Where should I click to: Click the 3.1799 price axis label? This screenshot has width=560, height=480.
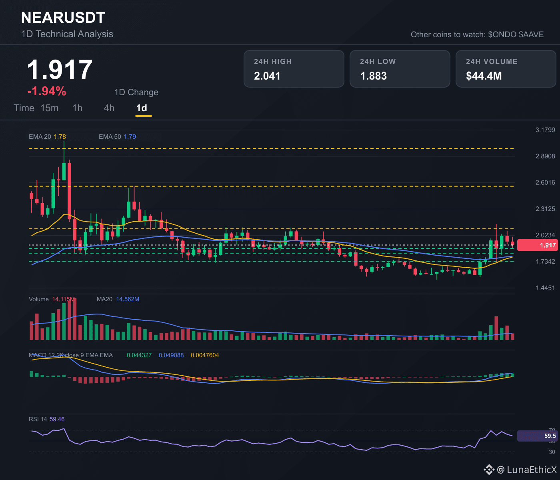tap(545, 130)
